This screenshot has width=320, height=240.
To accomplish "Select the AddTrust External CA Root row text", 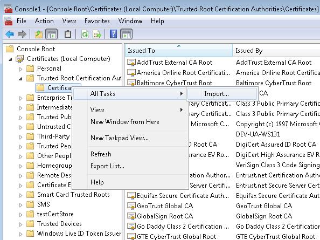I will point(175,63).
